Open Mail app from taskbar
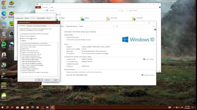The width and height of the screenshot is (197, 110). pos(17,107)
